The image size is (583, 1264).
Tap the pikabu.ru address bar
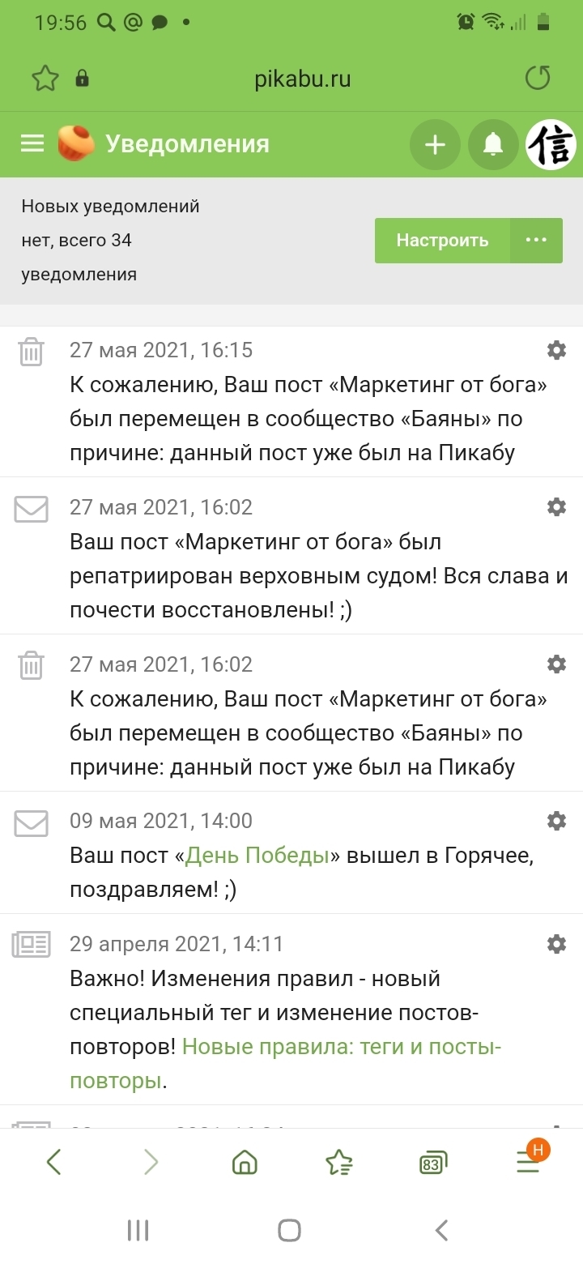[303, 79]
